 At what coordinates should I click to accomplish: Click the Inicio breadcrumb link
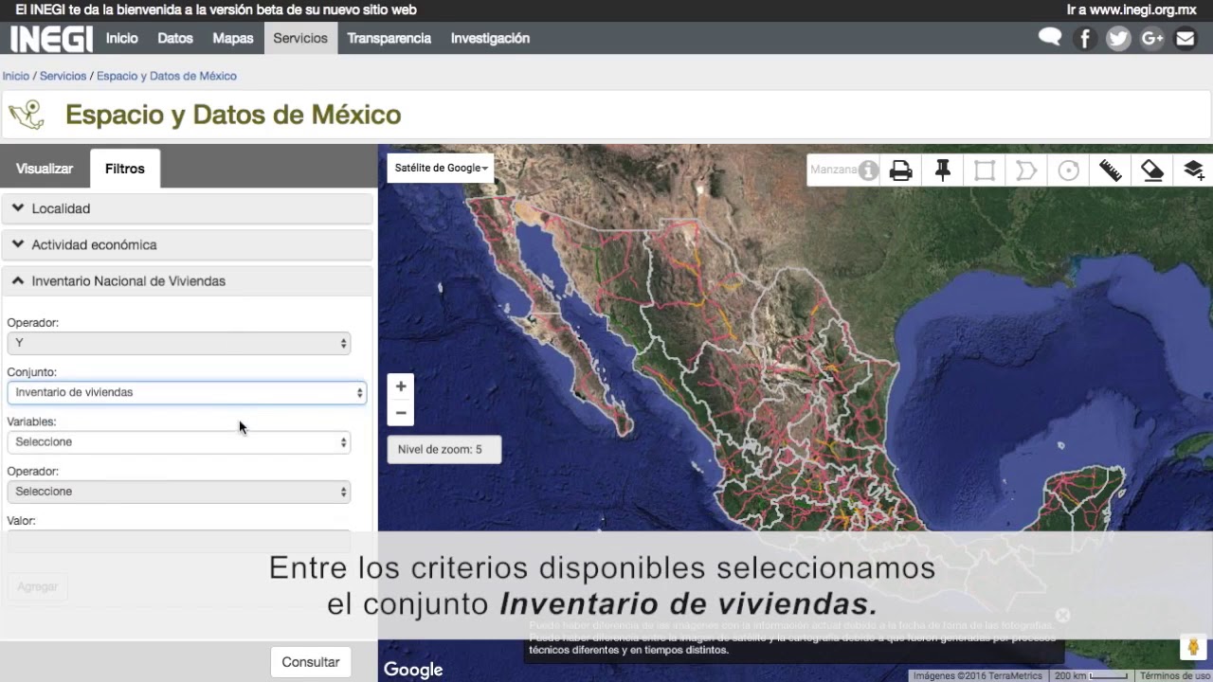16,76
